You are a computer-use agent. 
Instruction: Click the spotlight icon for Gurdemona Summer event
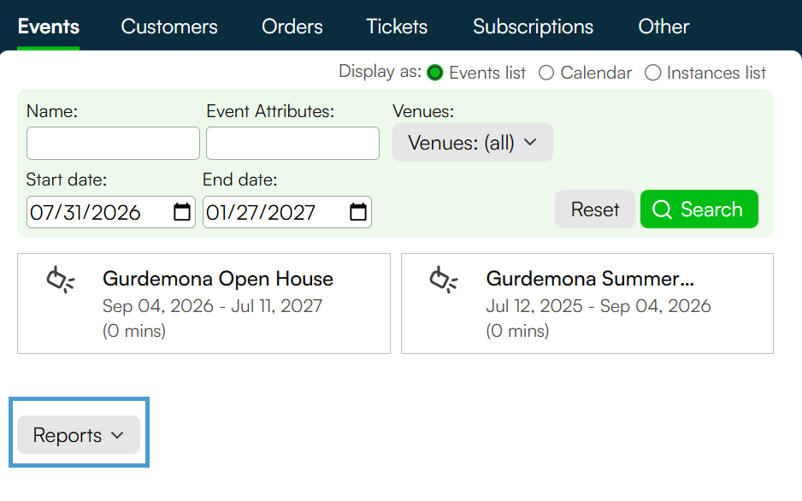click(x=444, y=280)
